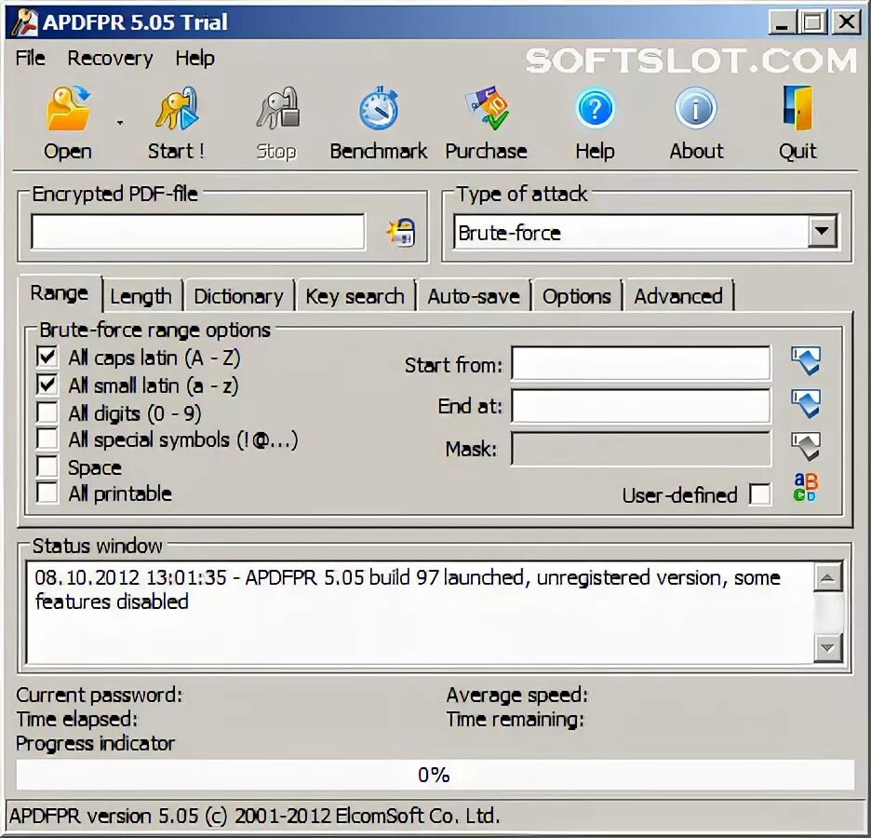Click the Stop padlock icon
The width and height of the screenshot is (871, 838).
point(277,108)
